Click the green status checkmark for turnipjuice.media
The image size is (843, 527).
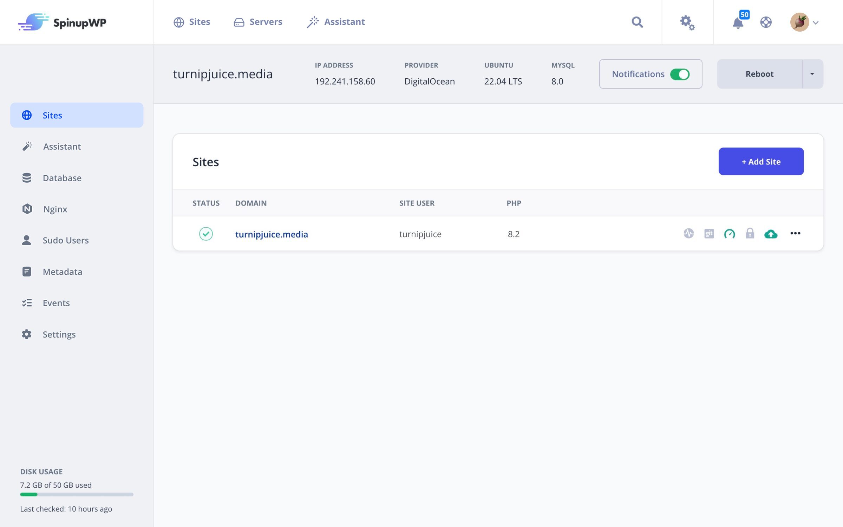point(206,233)
